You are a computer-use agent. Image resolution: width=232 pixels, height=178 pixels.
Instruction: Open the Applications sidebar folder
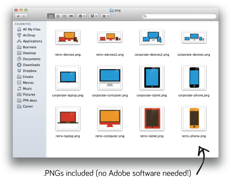tap(32, 41)
